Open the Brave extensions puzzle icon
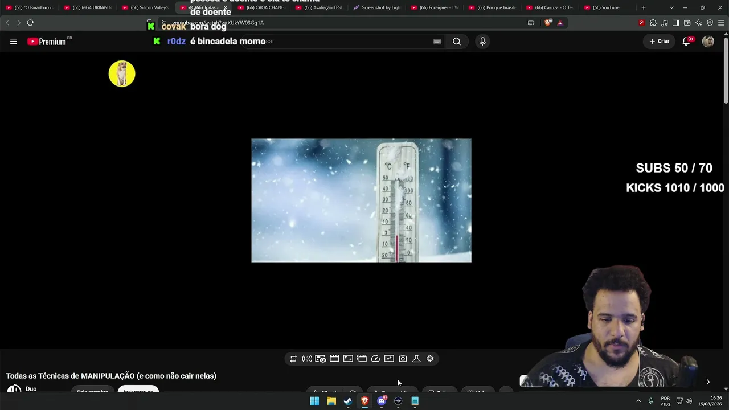The image size is (729, 410). (x=653, y=23)
